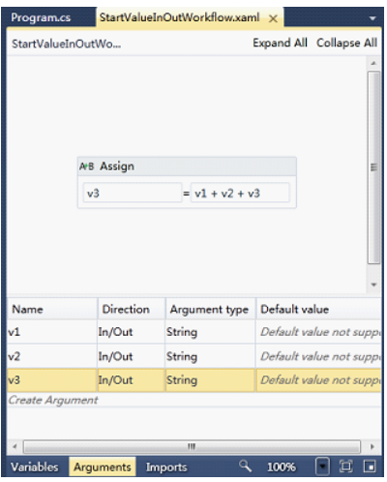Switch to the Program.cs tab
Image resolution: width=387 pixels, height=482 pixels.
pyautogui.click(x=41, y=17)
